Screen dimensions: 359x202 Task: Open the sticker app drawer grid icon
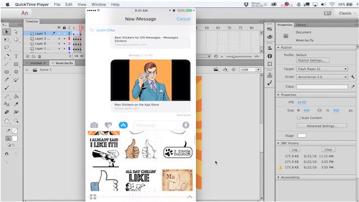(x=93, y=197)
